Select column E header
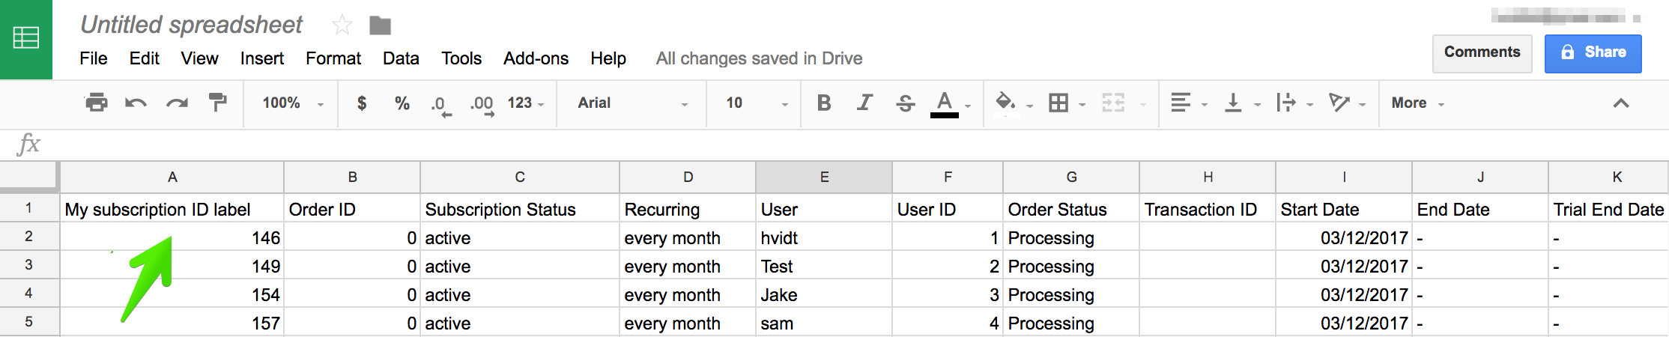1669x337 pixels. coord(824,177)
